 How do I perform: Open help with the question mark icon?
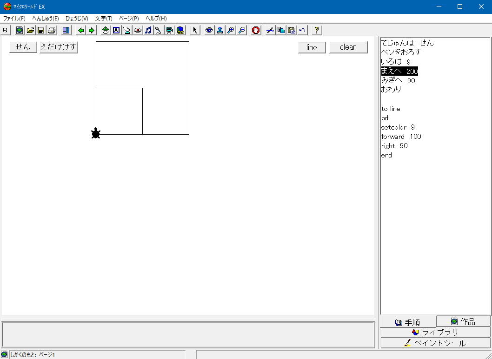pos(317,30)
